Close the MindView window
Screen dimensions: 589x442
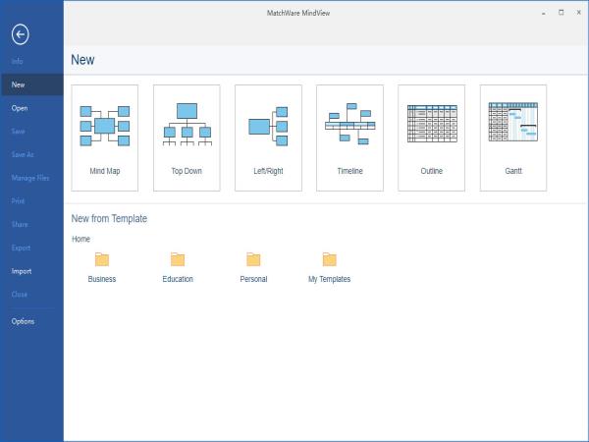click(579, 13)
